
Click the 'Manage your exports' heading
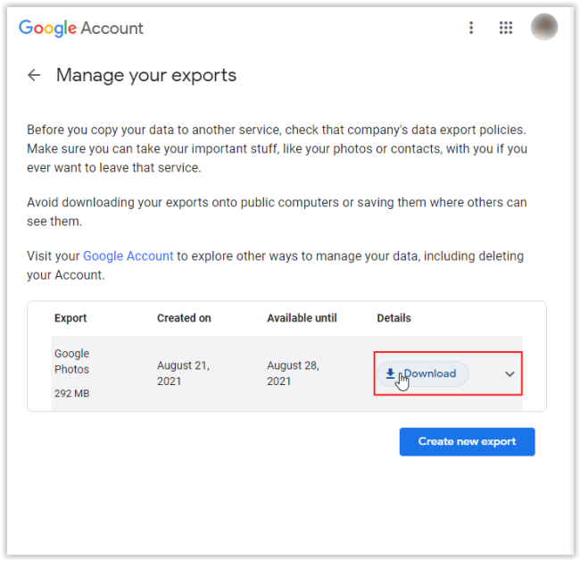[x=146, y=76]
